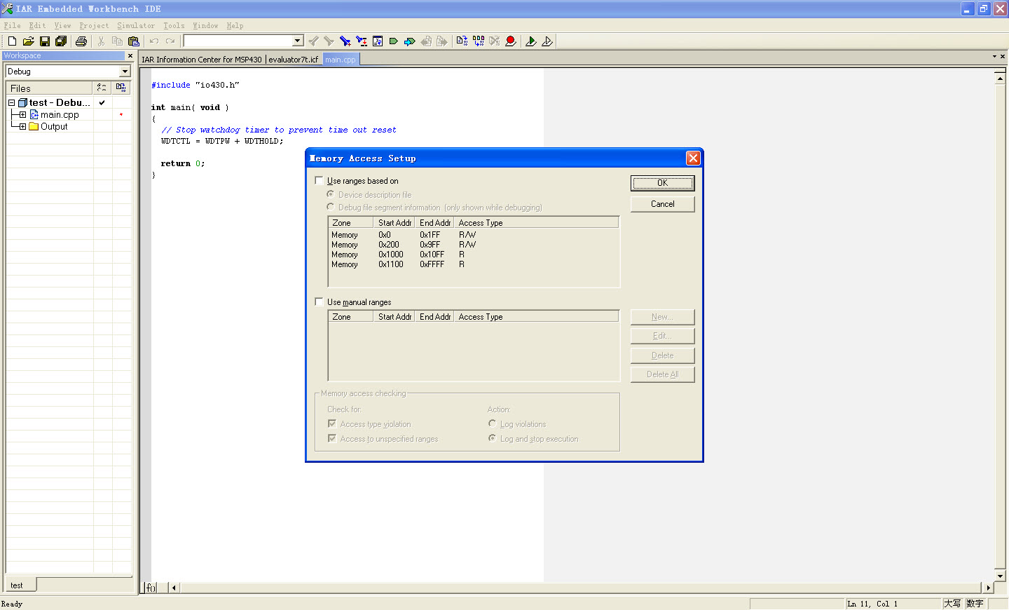Save the current file with the floppy icon
The width and height of the screenshot is (1009, 610).
45,41
